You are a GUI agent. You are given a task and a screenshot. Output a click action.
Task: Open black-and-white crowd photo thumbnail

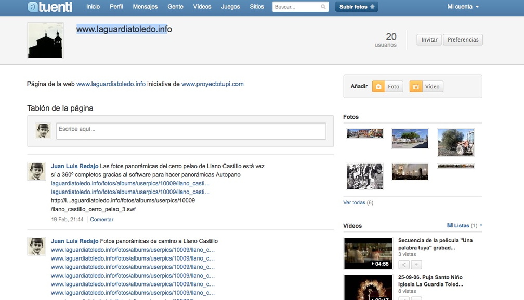(x=364, y=176)
